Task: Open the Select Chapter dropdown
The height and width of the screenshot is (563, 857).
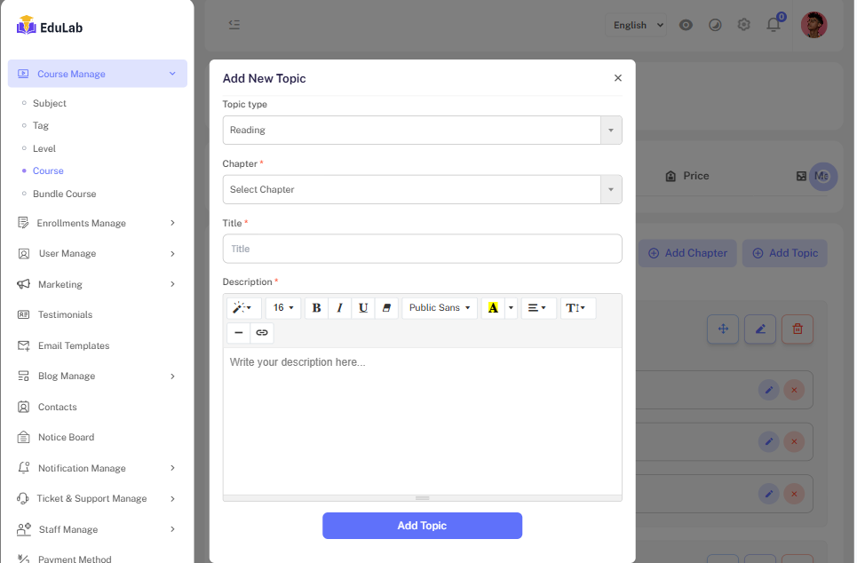Action: [422, 190]
